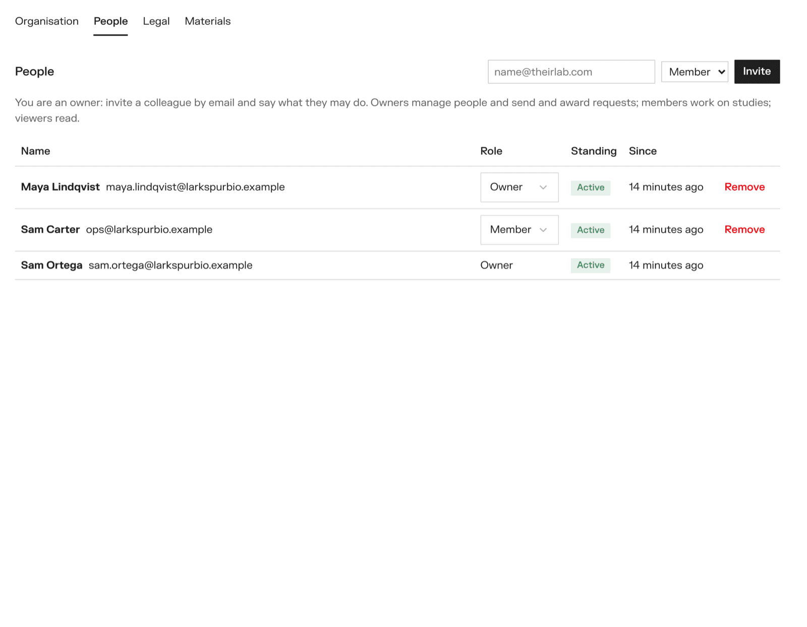The width and height of the screenshot is (807, 627).
Task: Open Maya Lindqvist's Owner role dropdown
Action: pos(520,187)
